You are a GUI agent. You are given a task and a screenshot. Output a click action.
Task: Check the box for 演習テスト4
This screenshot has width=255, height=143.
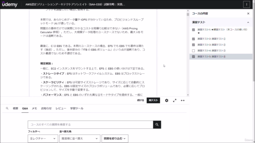click(x=193, y=51)
